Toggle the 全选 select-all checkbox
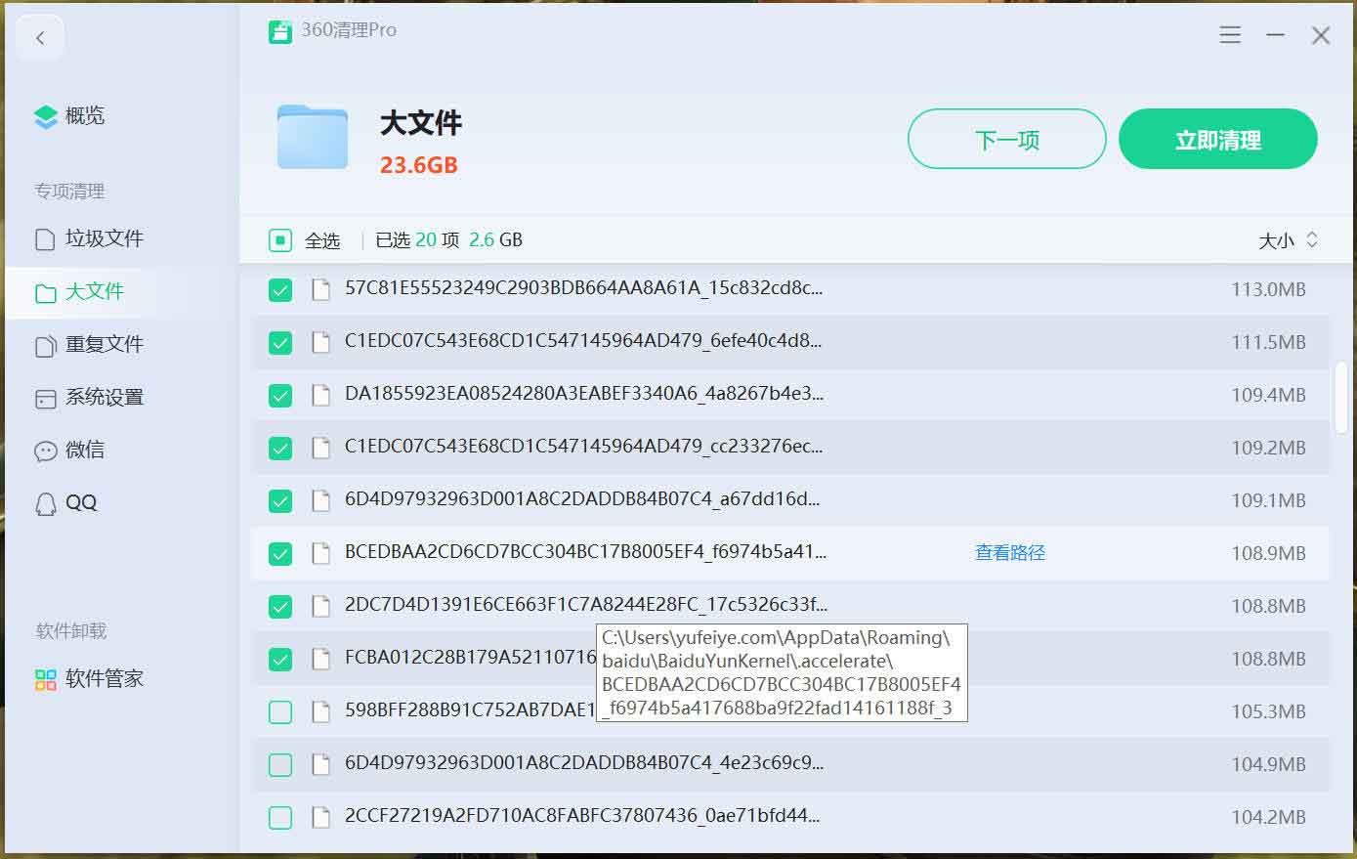Image resolution: width=1357 pixels, height=859 pixels. (280, 240)
